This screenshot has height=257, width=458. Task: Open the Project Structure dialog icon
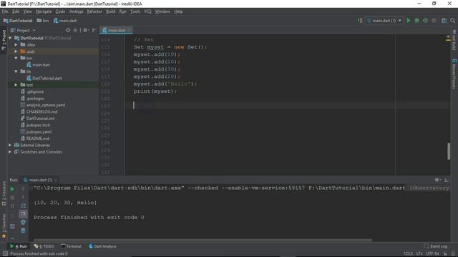(444, 21)
